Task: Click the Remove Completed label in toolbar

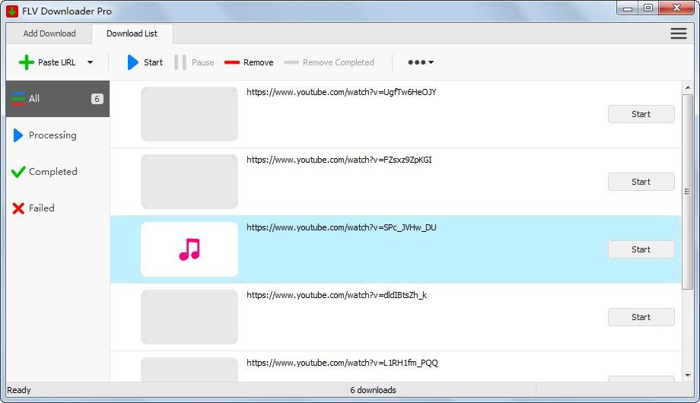Action: pyautogui.click(x=339, y=62)
